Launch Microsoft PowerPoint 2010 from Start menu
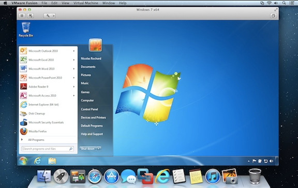The height and width of the screenshot is (188, 298). [x=45, y=78]
